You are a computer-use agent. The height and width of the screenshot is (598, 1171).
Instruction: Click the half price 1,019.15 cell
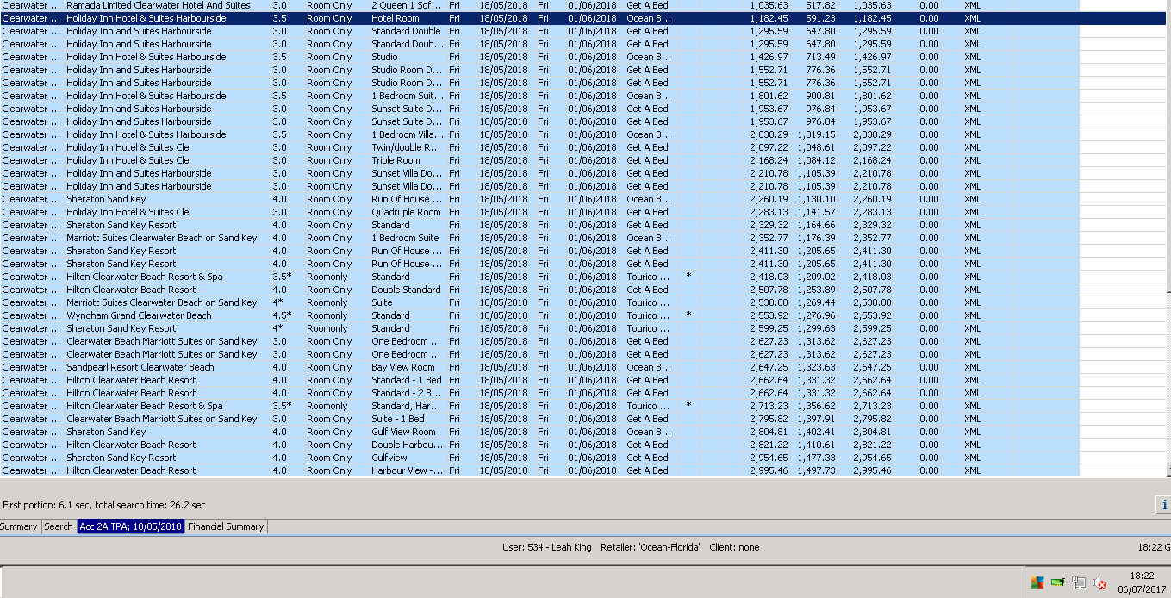[815, 134]
